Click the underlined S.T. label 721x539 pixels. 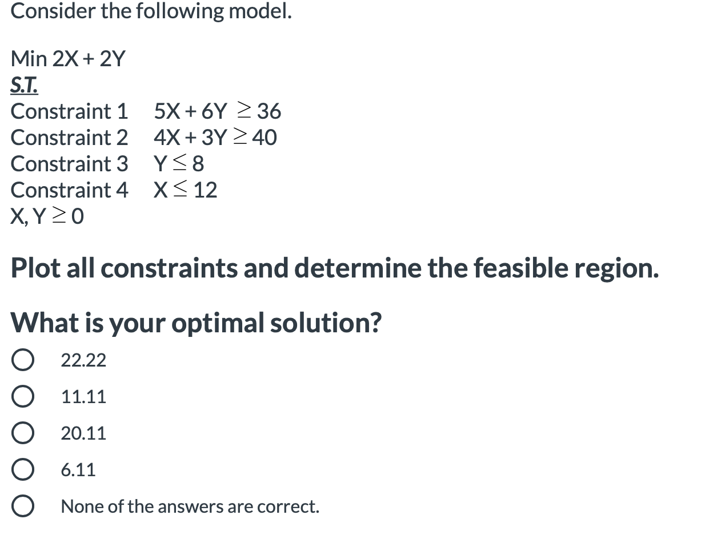coord(23,85)
